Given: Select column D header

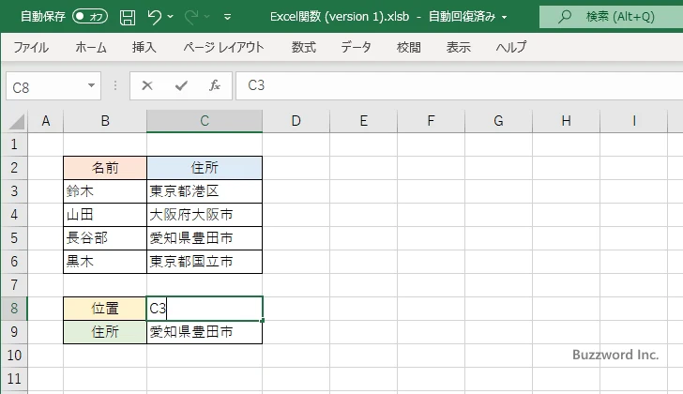Looking at the screenshot, I should tap(296, 121).
